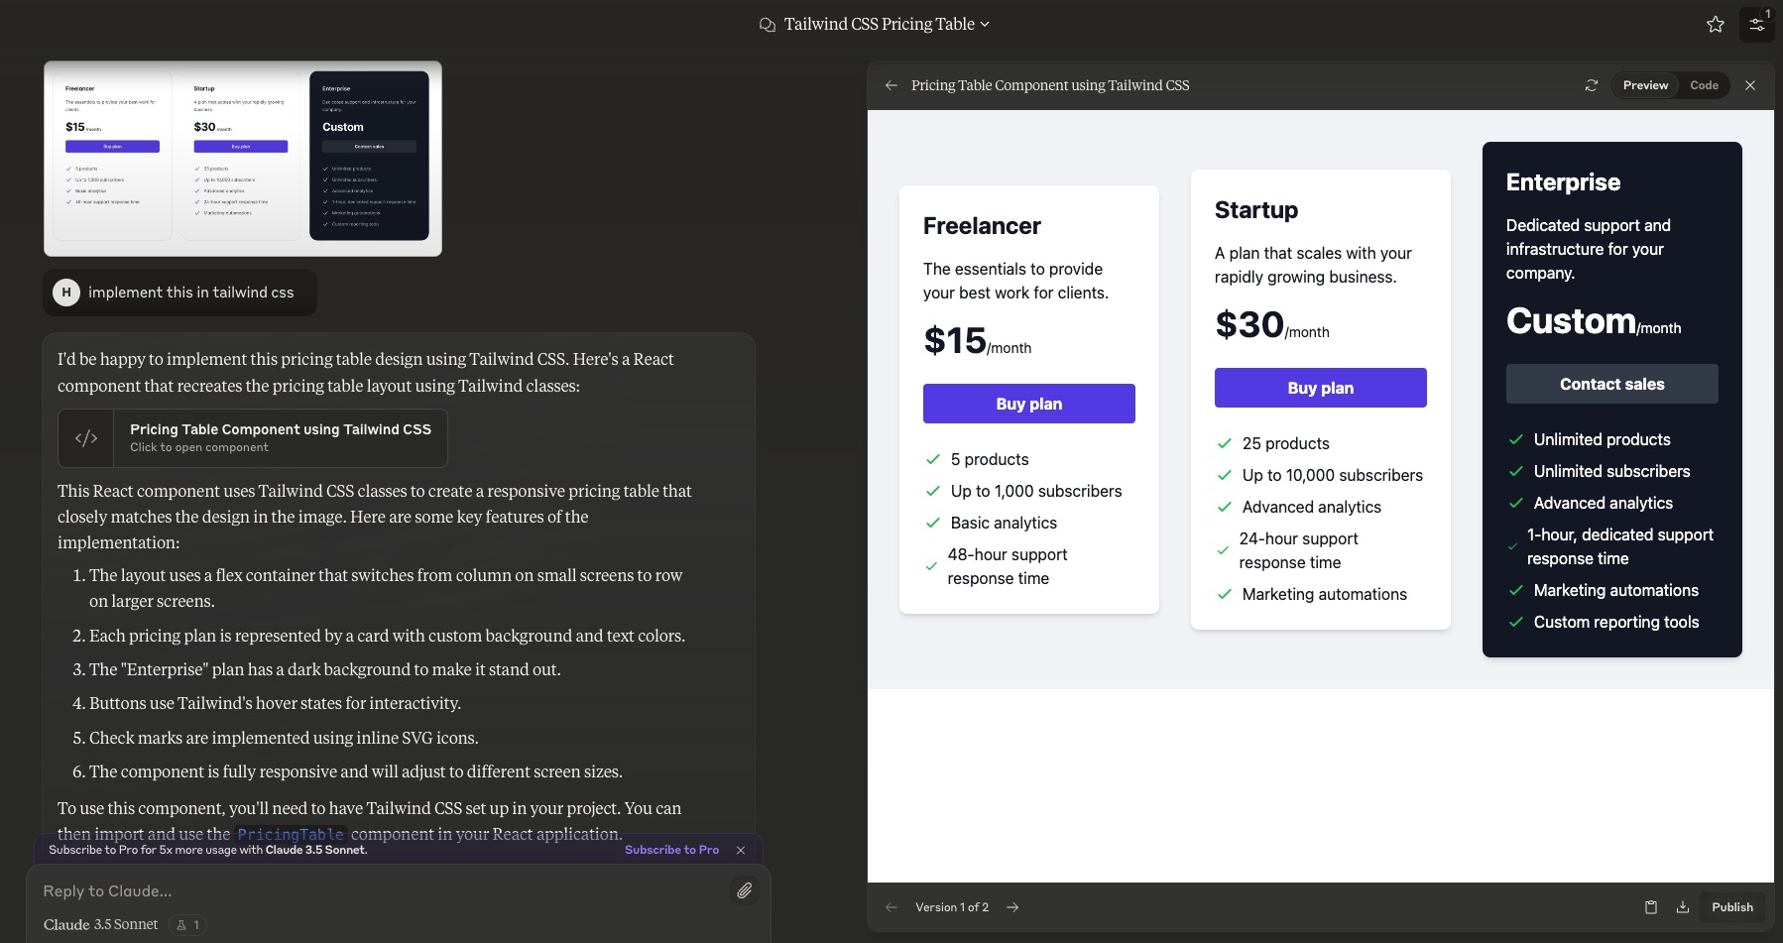
Task: Click Advanced analytics in Enterprise card
Action: [1603, 503]
